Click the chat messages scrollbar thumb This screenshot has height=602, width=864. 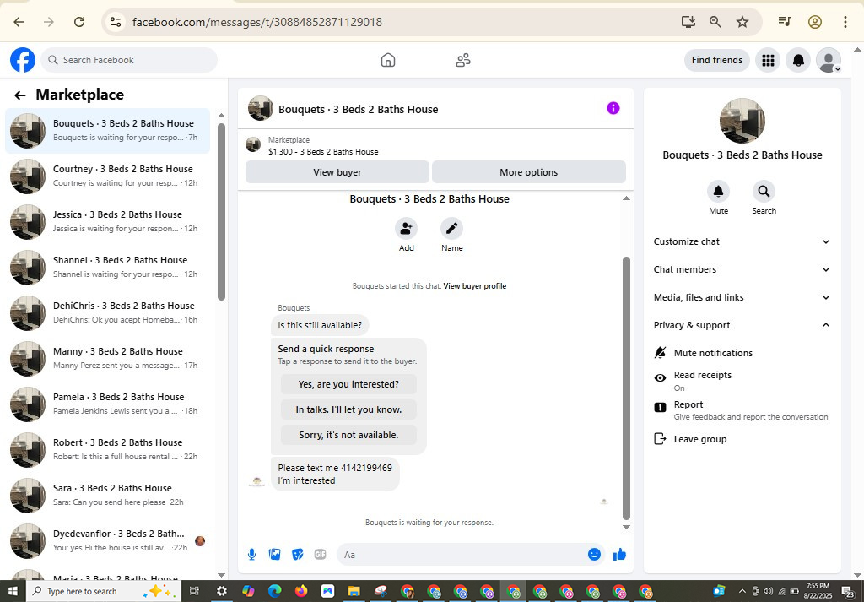626,388
